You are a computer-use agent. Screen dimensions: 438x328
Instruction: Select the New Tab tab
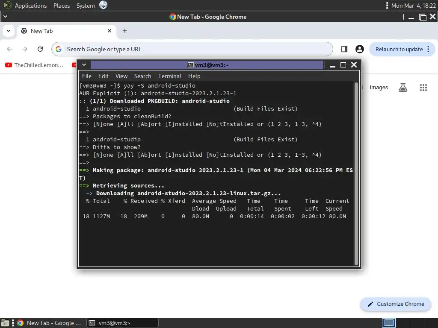[x=65, y=31]
